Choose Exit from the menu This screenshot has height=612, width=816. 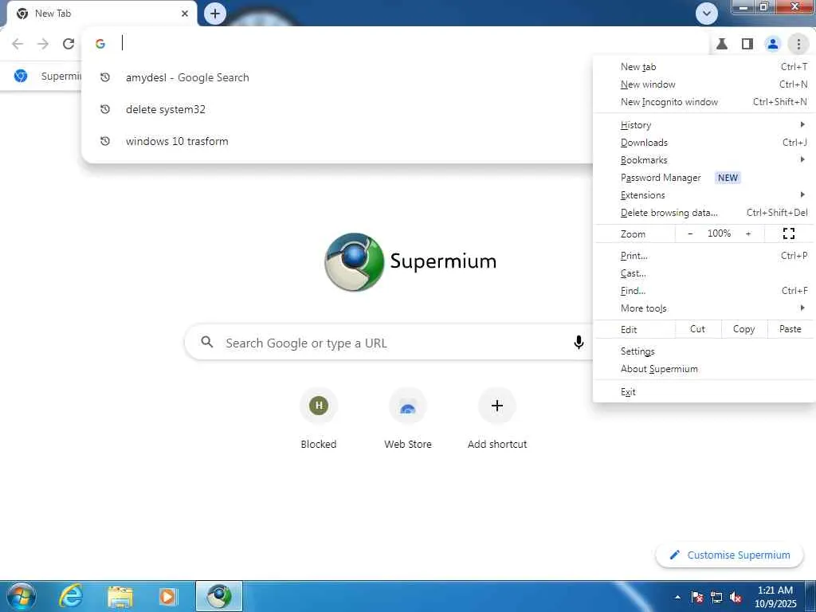pos(704,392)
